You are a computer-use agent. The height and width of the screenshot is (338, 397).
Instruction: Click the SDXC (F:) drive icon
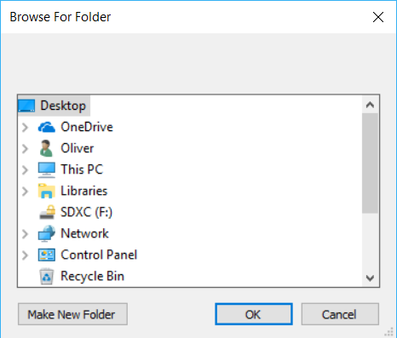tap(47, 212)
